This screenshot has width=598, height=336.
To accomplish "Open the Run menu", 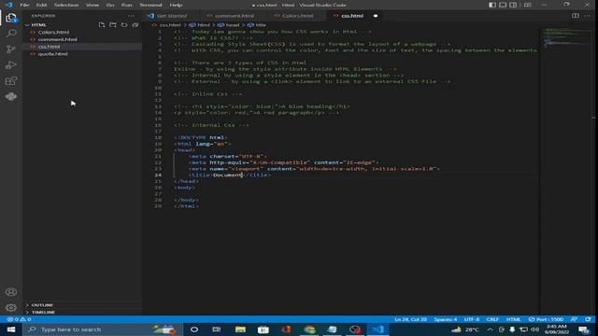I will click(x=127, y=5).
